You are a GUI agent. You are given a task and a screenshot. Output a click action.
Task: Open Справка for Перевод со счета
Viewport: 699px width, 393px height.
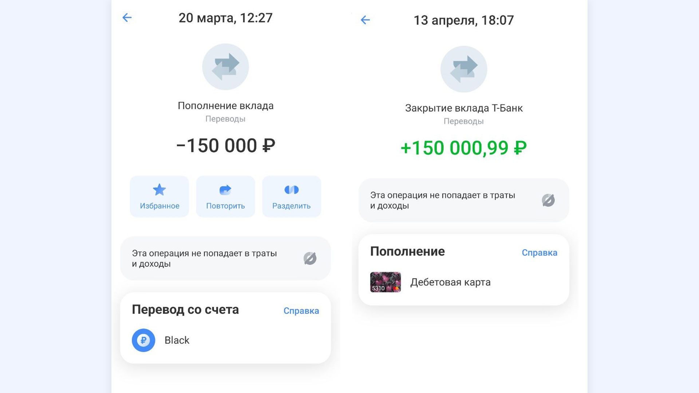click(x=301, y=311)
